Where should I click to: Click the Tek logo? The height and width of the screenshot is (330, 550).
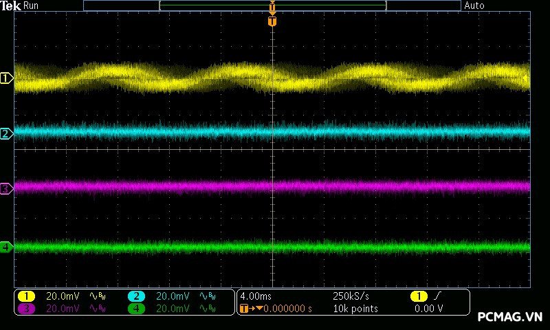[10, 5]
